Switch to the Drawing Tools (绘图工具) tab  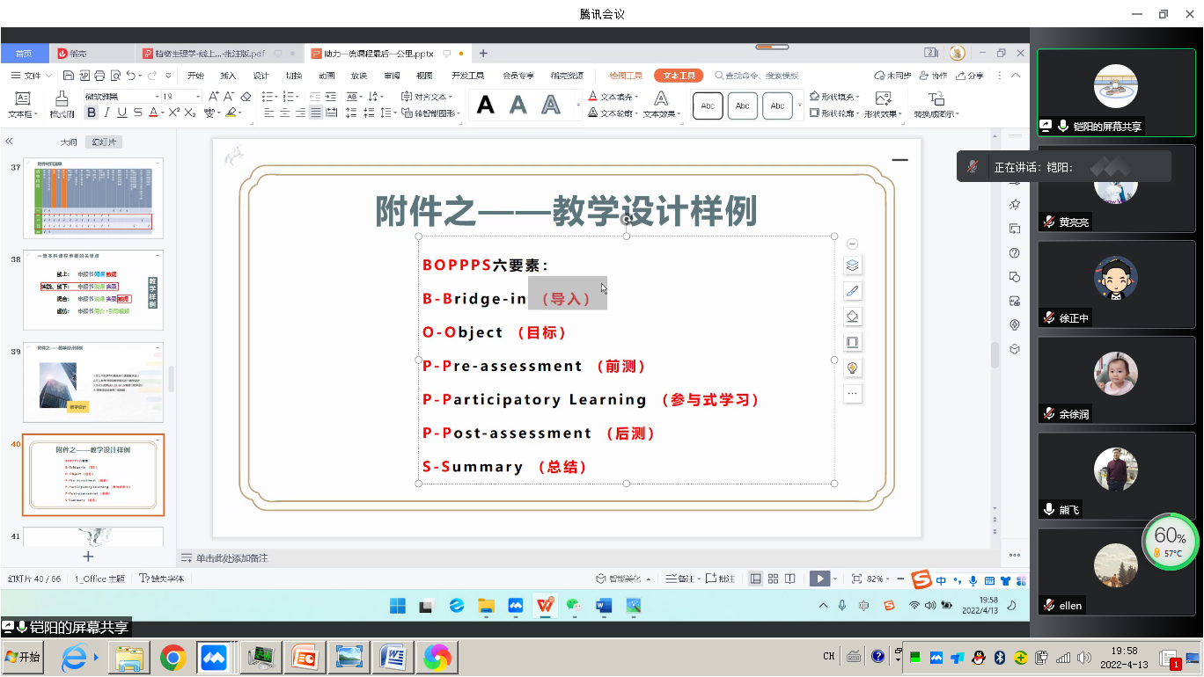(x=626, y=76)
